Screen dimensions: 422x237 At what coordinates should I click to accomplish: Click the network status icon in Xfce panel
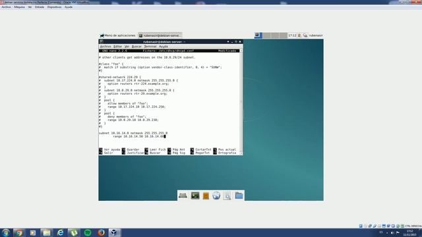(x=305, y=36)
